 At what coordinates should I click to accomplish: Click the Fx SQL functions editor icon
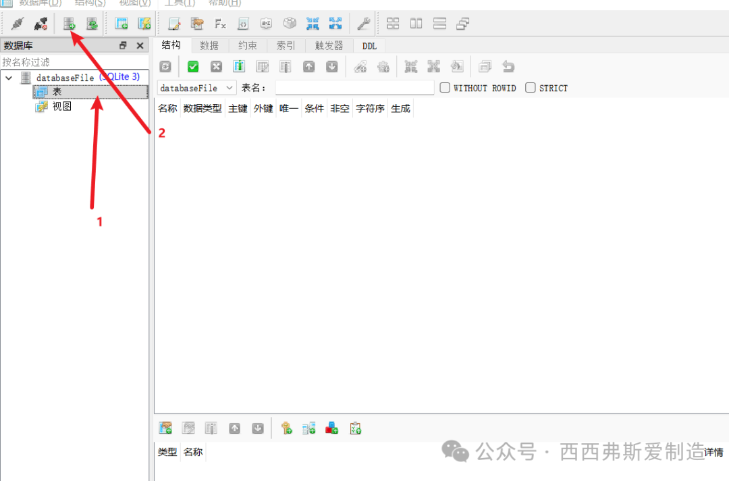(220, 24)
